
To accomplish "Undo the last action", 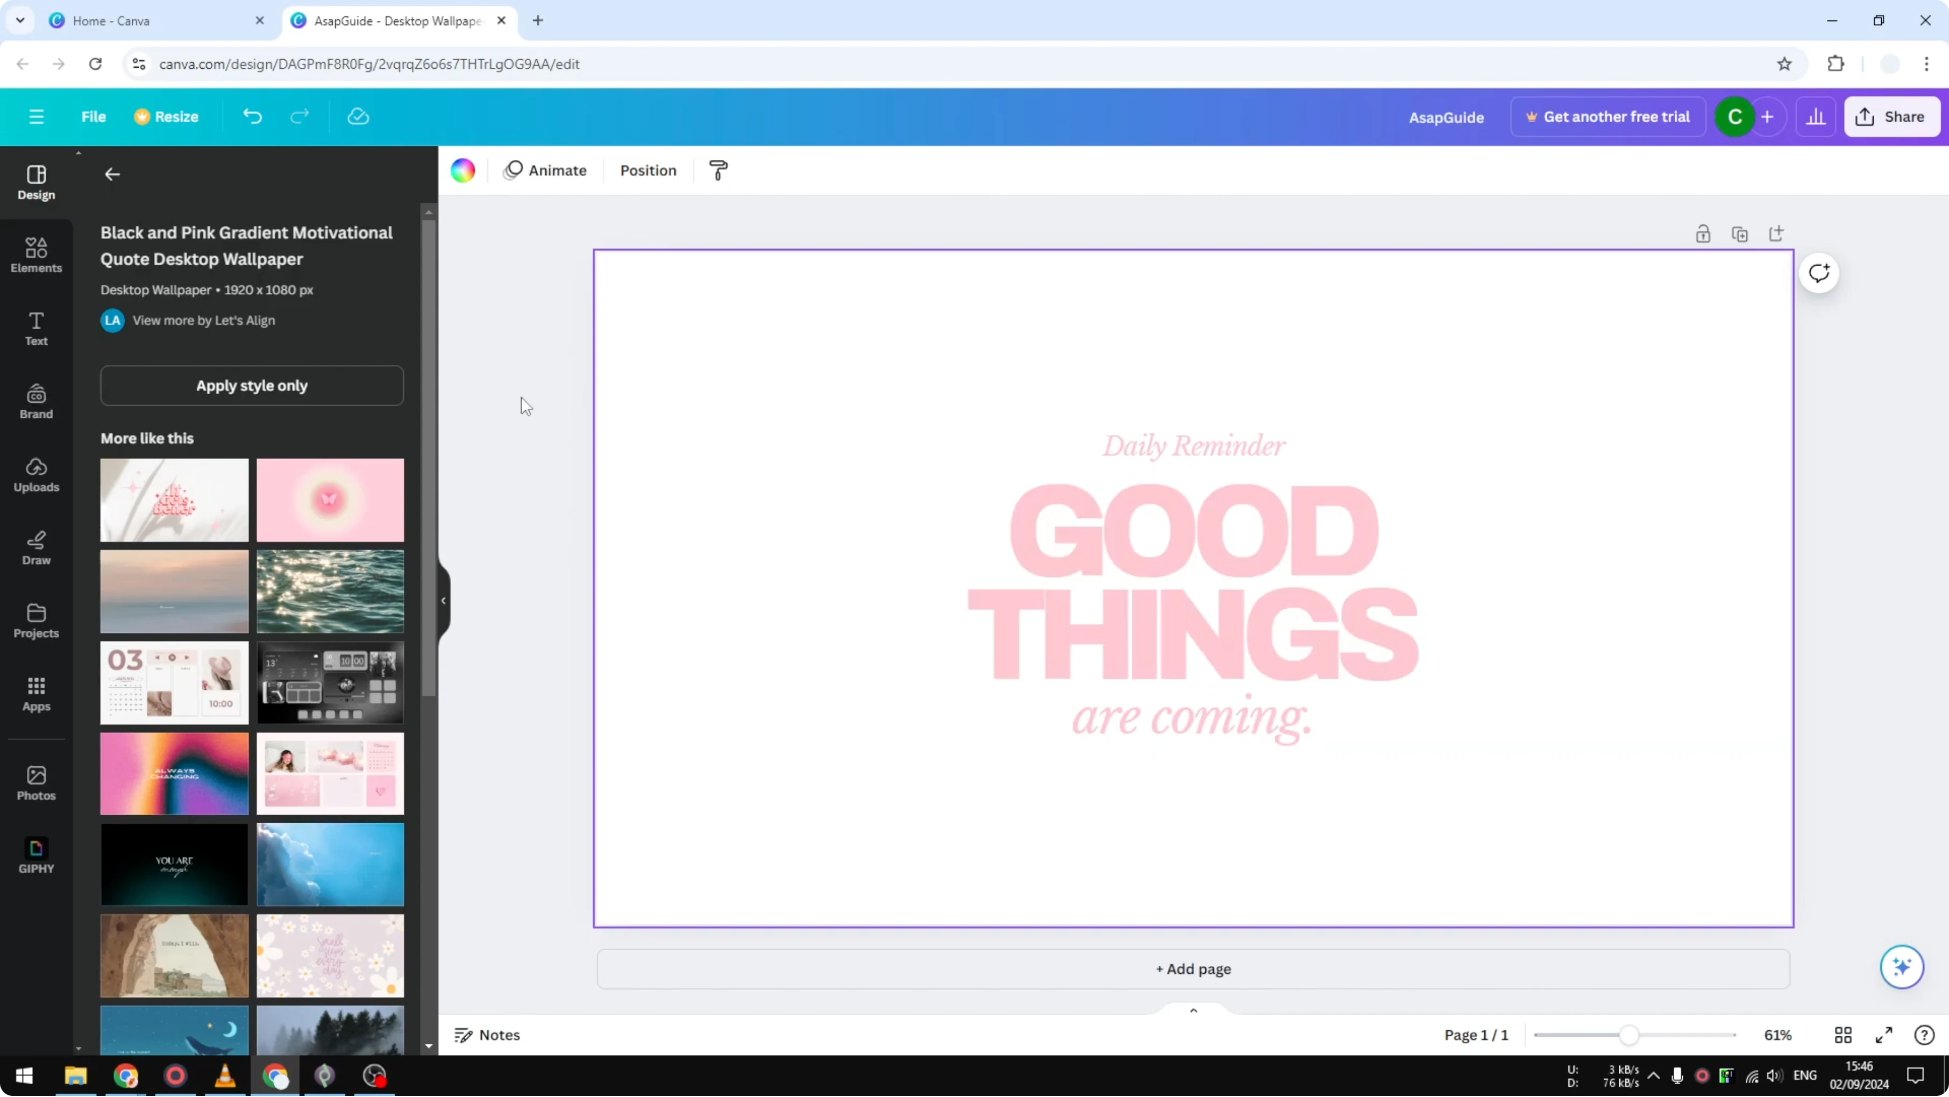I will coord(253,117).
